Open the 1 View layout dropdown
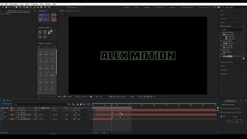Image resolution: width=247 pixels, height=139 pixels. click(x=133, y=97)
